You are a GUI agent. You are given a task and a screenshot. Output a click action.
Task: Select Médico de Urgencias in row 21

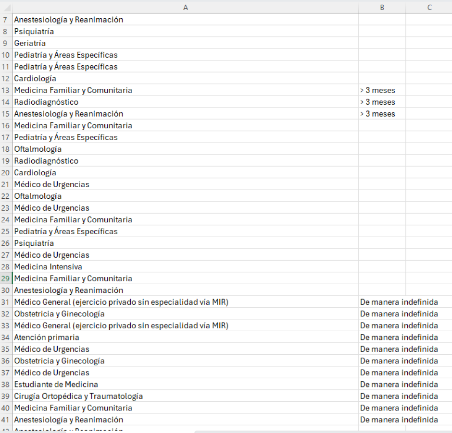coord(185,184)
